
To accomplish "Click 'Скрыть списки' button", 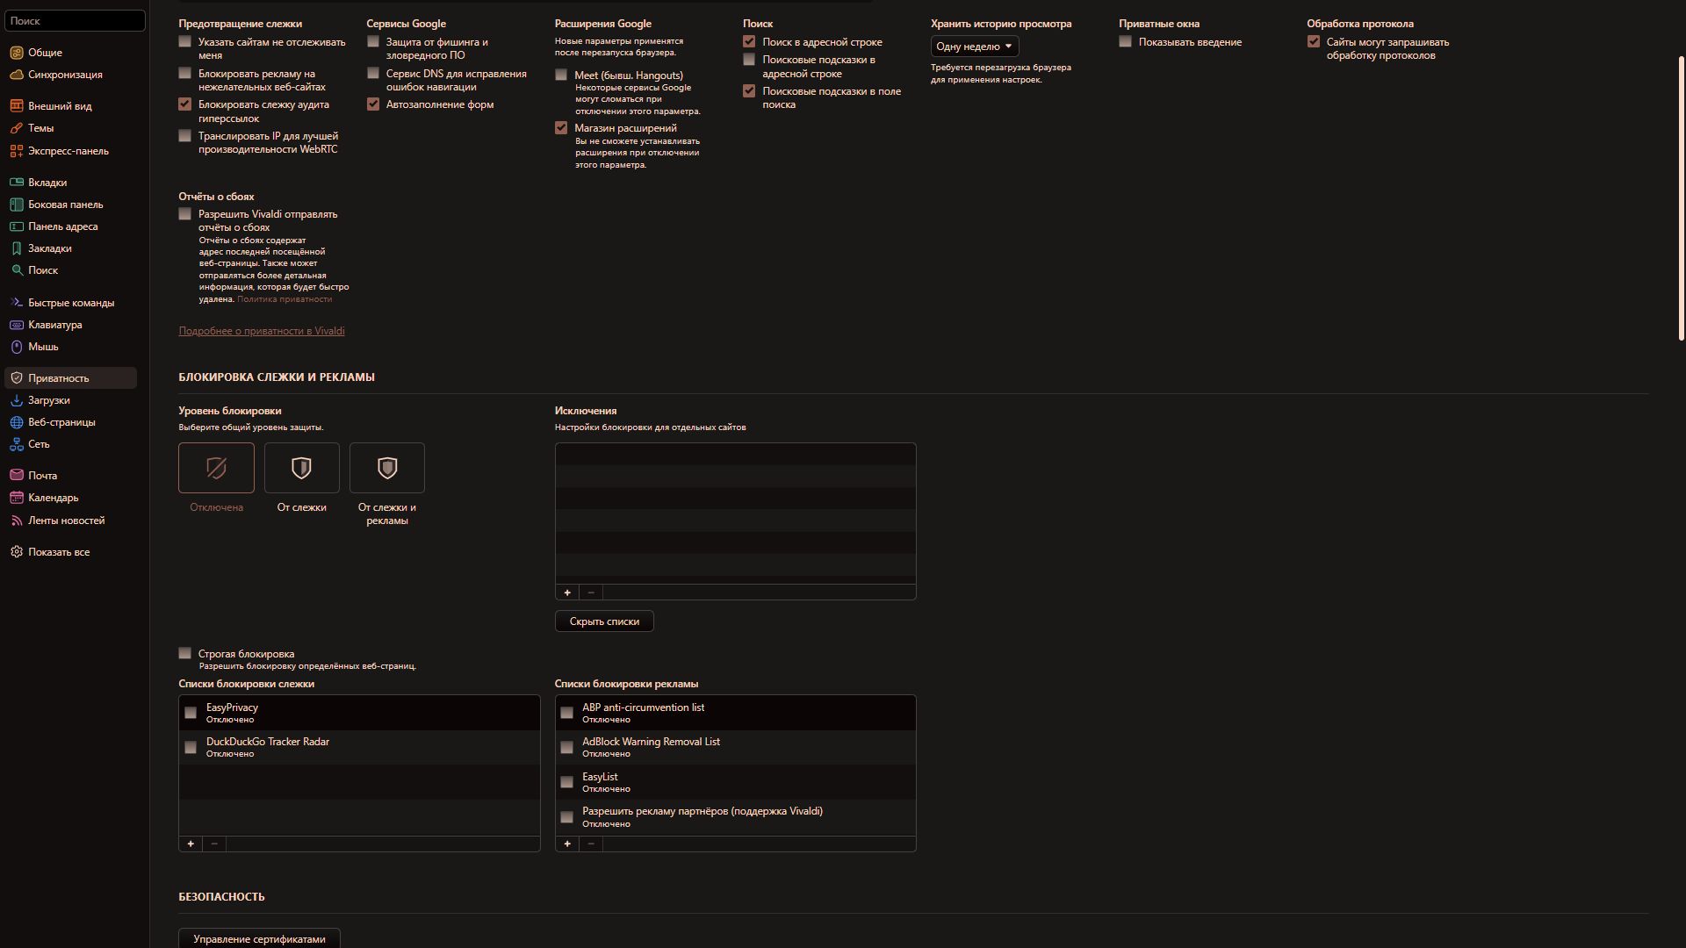I will tap(604, 621).
